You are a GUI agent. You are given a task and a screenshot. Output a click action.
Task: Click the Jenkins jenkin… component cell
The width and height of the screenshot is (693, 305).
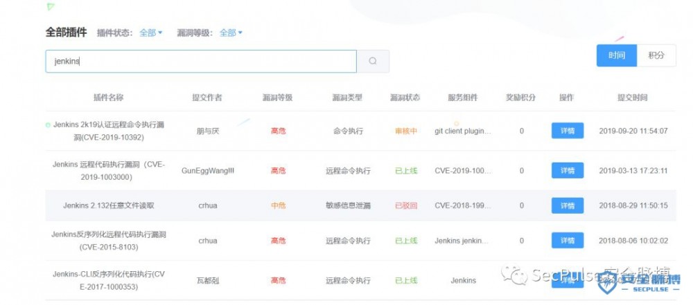[463, 241]
